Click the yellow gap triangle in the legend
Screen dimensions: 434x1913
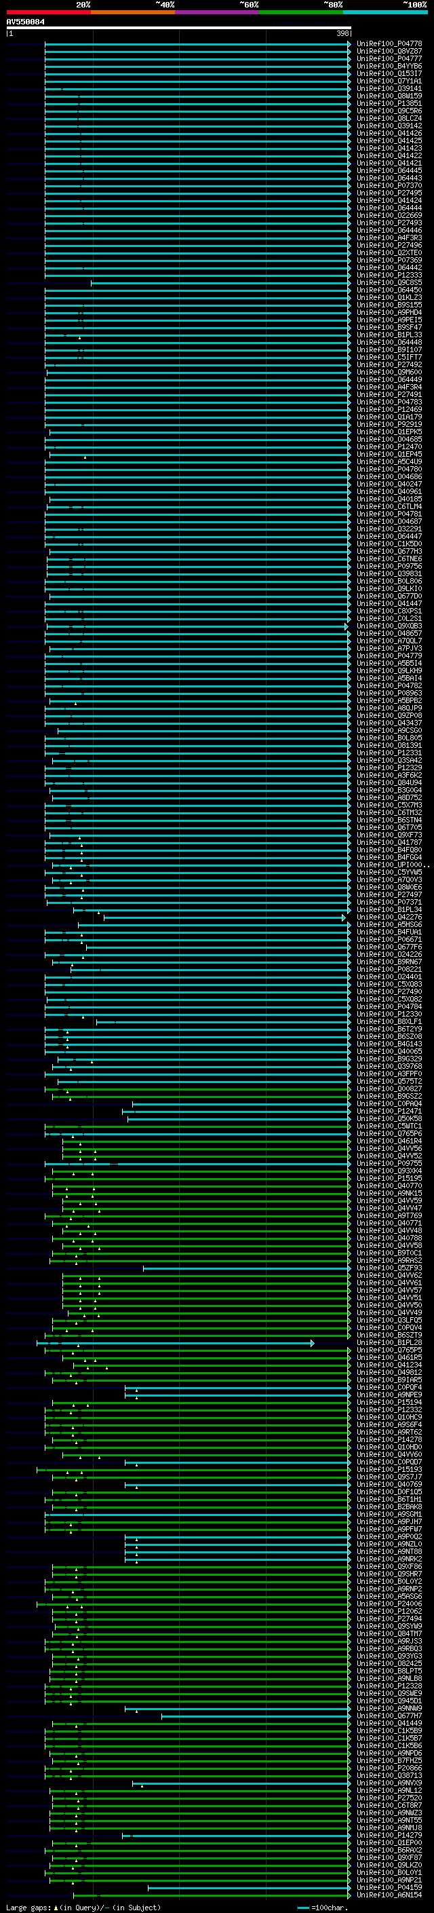(56, 1907)
